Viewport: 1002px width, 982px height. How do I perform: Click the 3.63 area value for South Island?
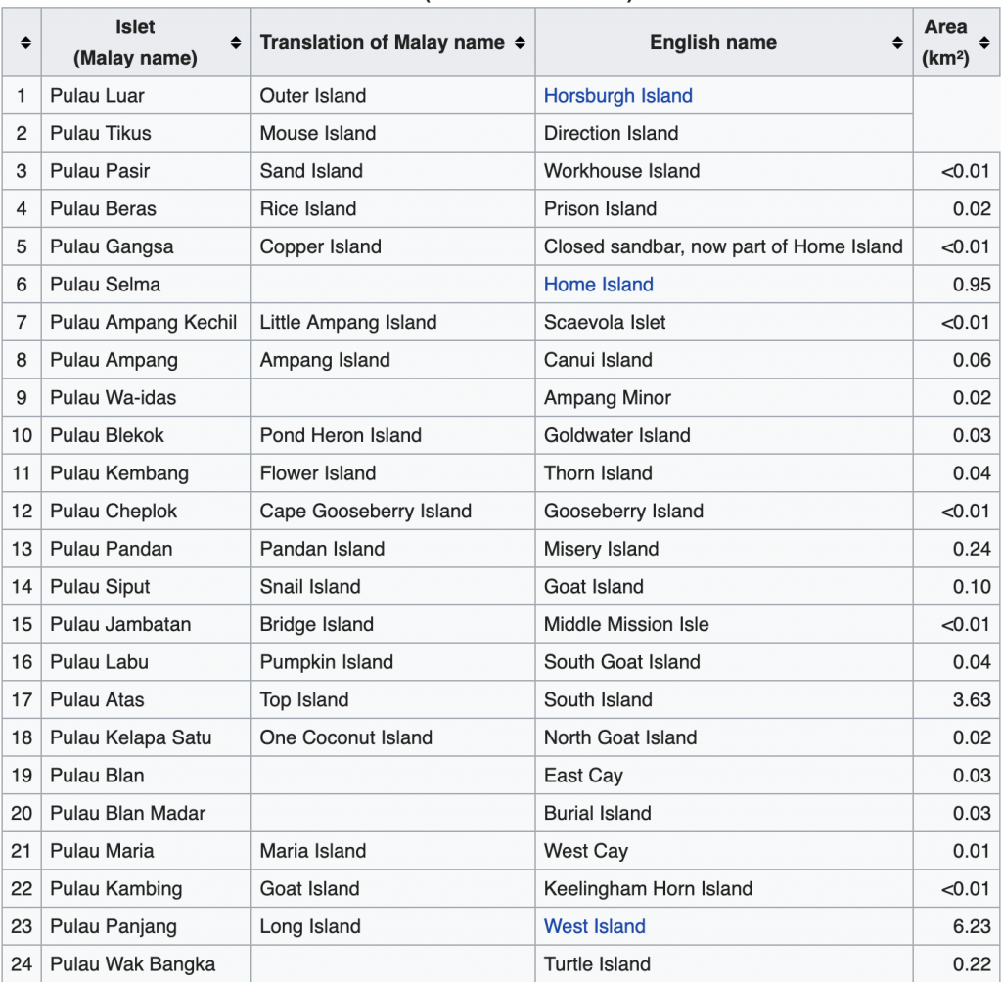pos(971,700)
